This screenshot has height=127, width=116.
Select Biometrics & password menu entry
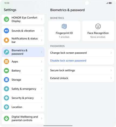tap(23, 52)
